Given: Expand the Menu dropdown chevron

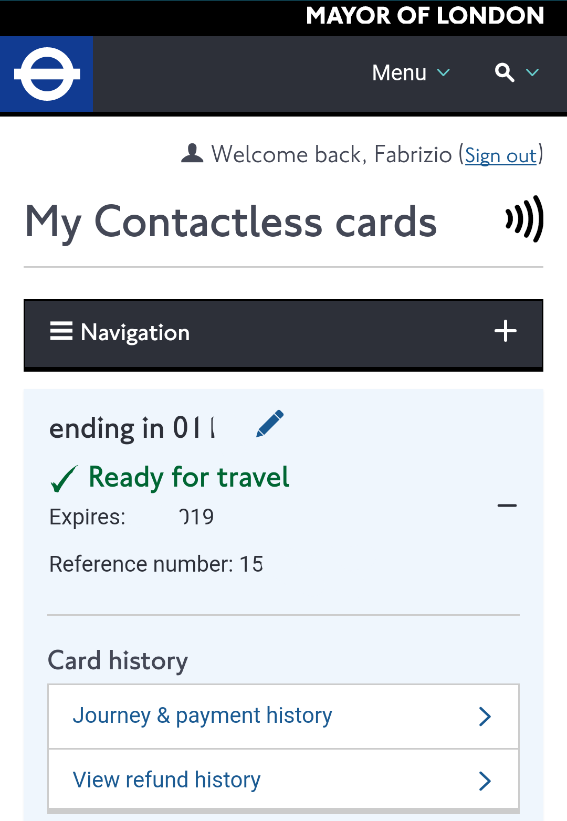Looking at the screenshot, I should tap(444, 72).
